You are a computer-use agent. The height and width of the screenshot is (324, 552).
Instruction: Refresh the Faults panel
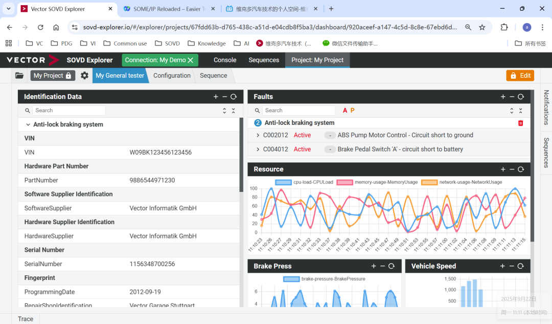tap(520, 97)
